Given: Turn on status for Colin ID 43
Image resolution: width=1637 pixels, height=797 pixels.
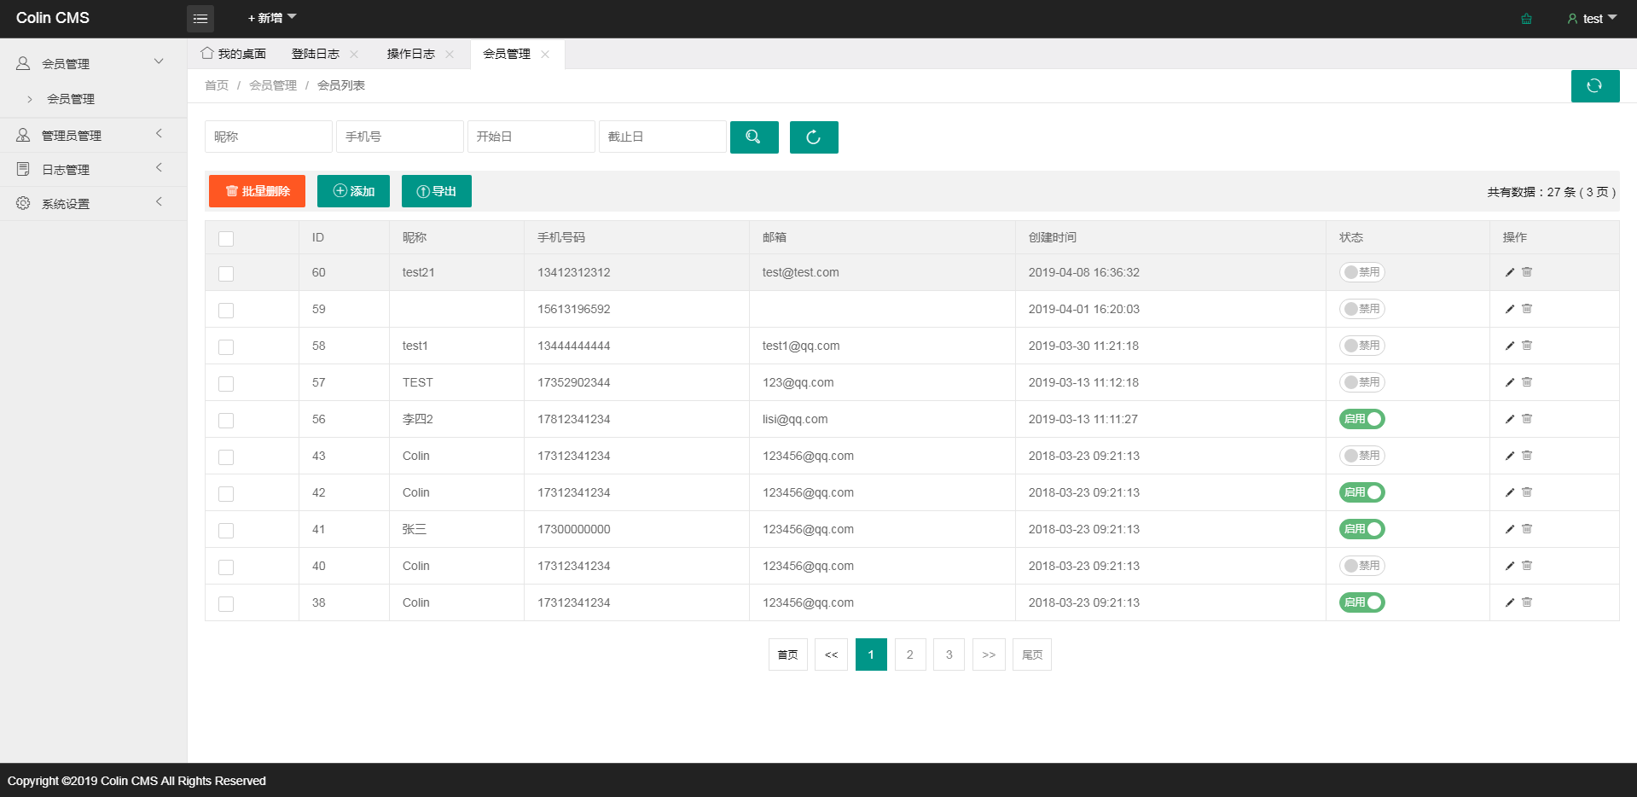Looking at the screenshot, I should tap(1362, 456).
